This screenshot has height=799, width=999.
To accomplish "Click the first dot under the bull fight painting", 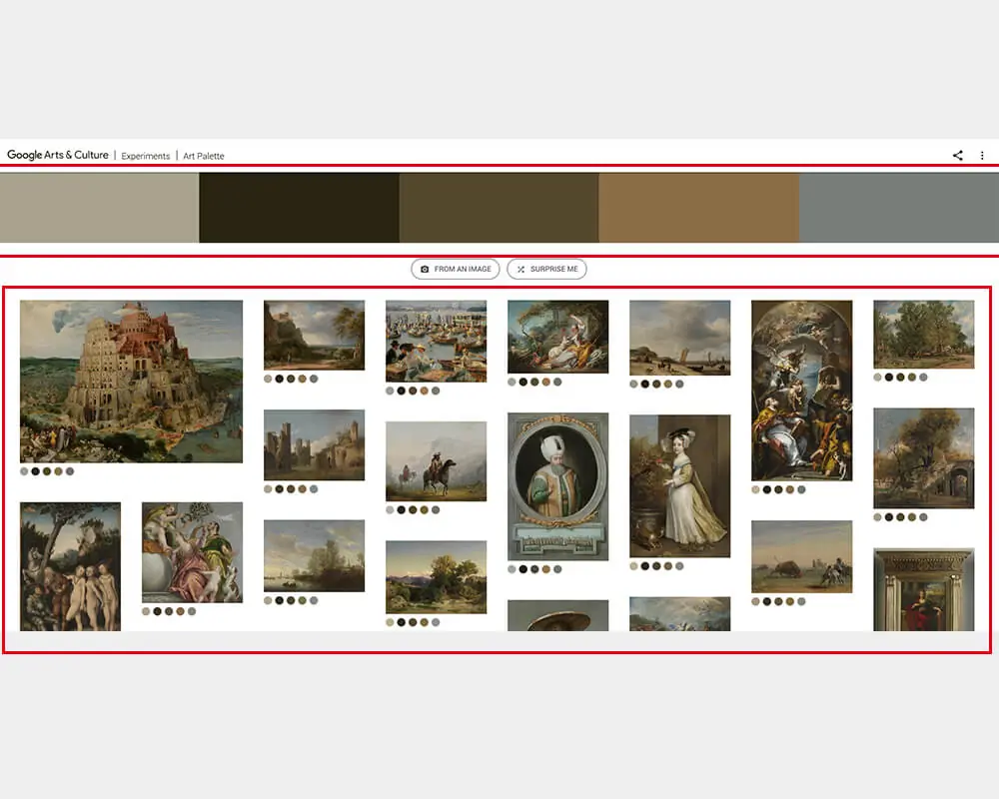I will (755, 601).
